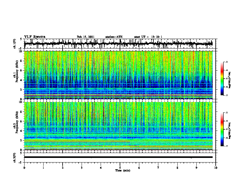Click the 'start UT = 13:10:1' text
243x188 pixels.
coord(148,37)
